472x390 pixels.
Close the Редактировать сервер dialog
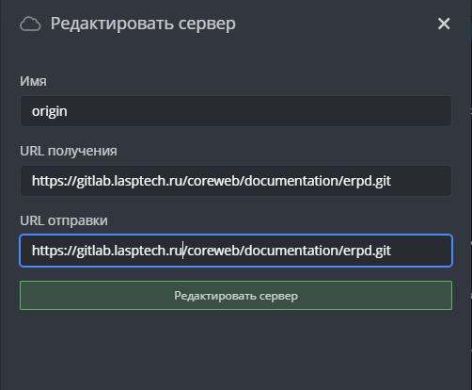tap(444, 24)
